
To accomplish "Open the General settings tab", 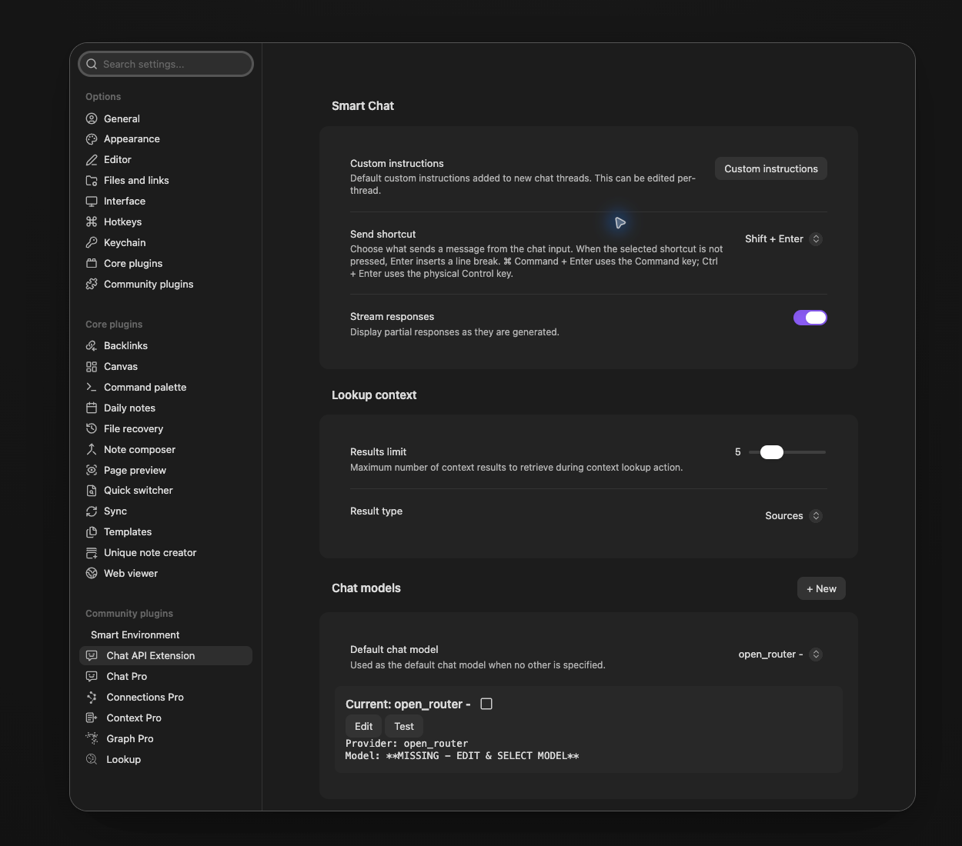I will tap(165, 118).
